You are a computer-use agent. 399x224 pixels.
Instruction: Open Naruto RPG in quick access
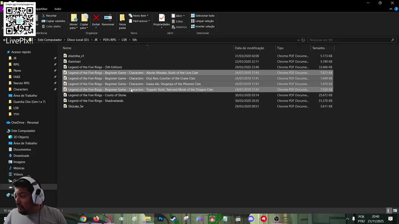coord(22,83)
